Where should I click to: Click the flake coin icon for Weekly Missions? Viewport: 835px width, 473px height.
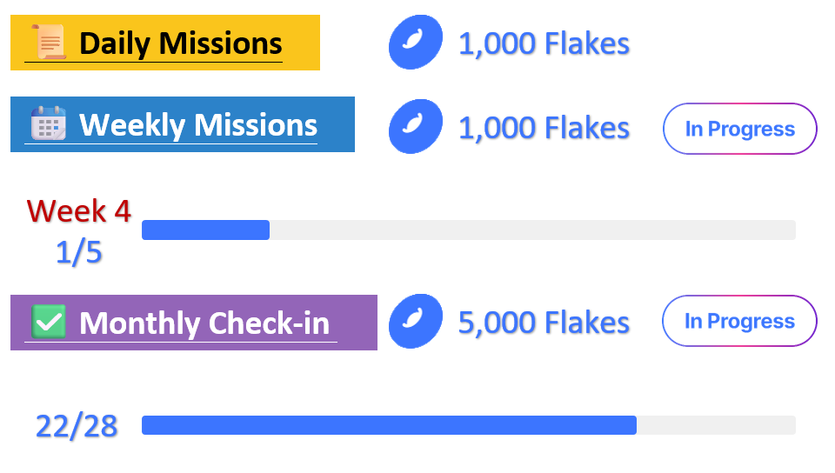[x=416, y=127]
